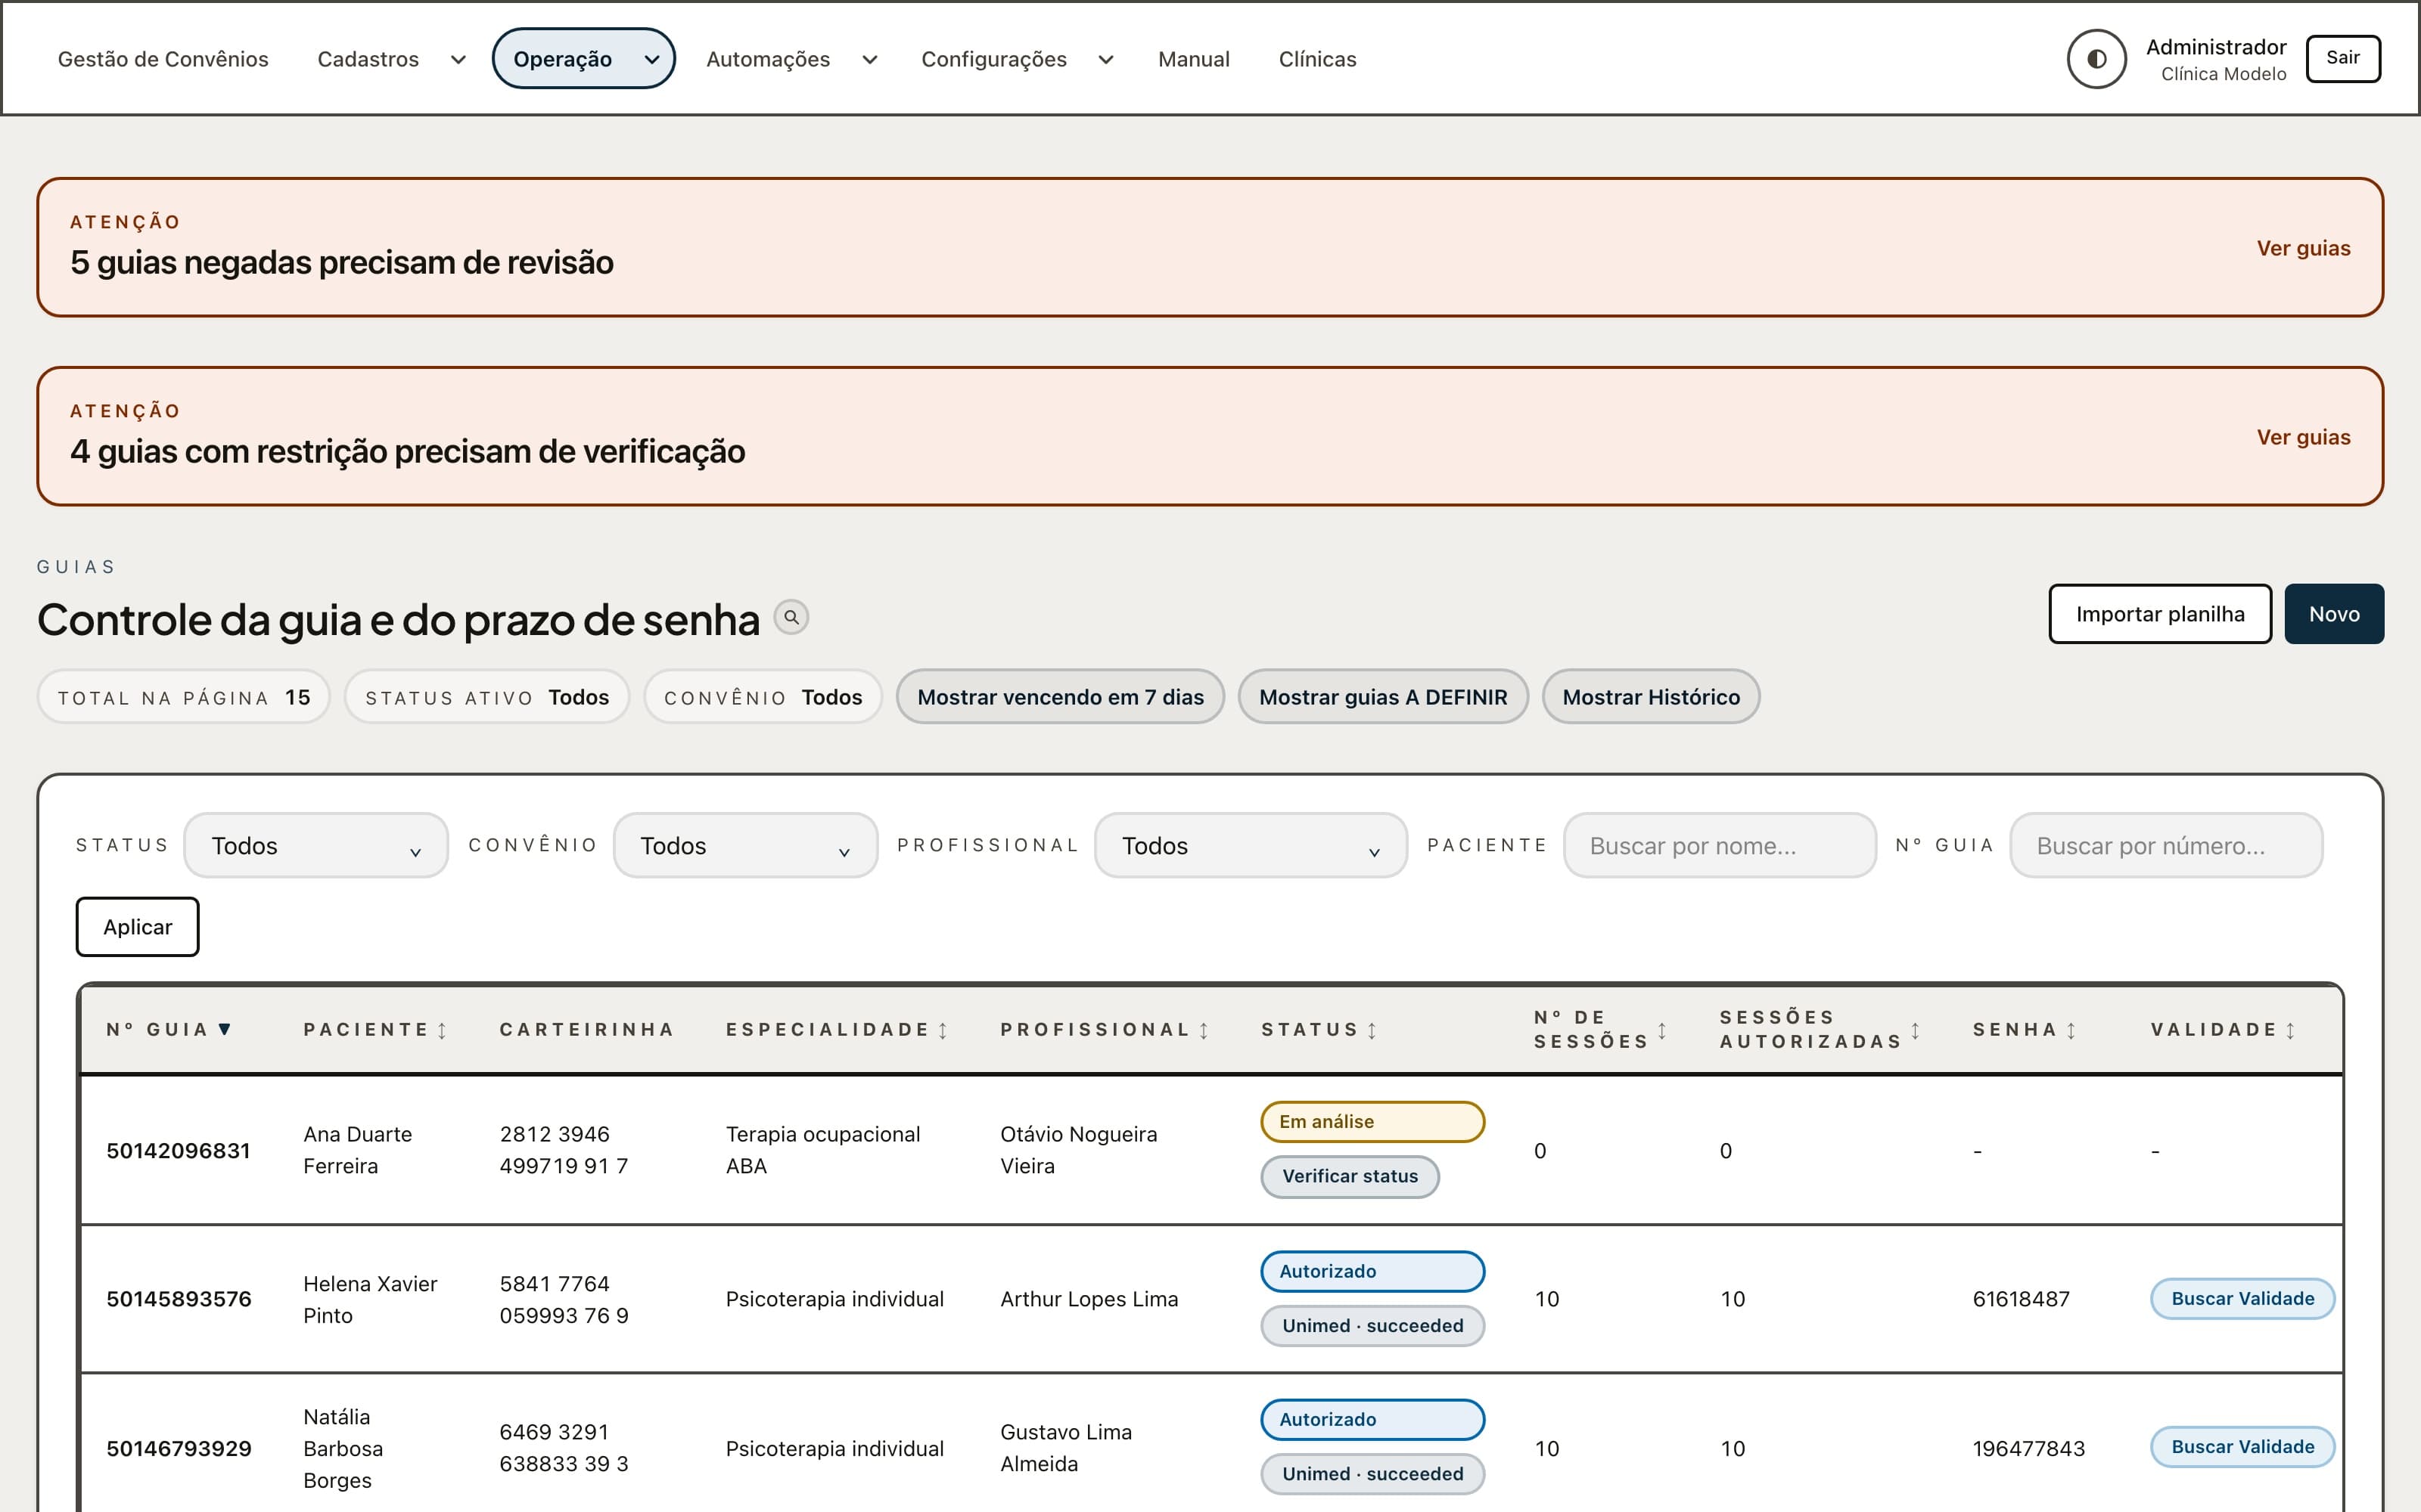This screenshot has height=1512, width=2421.
Task: Open the Operação menu
Action: [583, 59]
